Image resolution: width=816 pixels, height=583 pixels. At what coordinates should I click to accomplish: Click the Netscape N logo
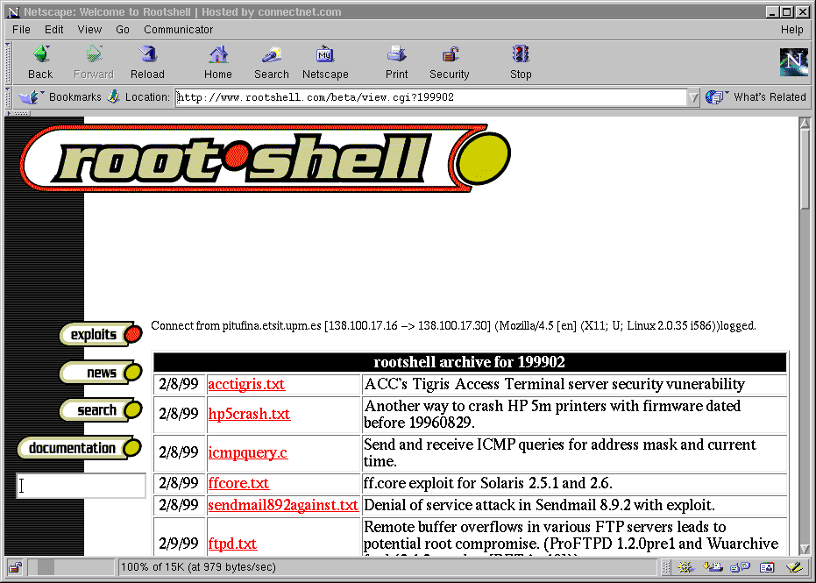pos(793,62)
